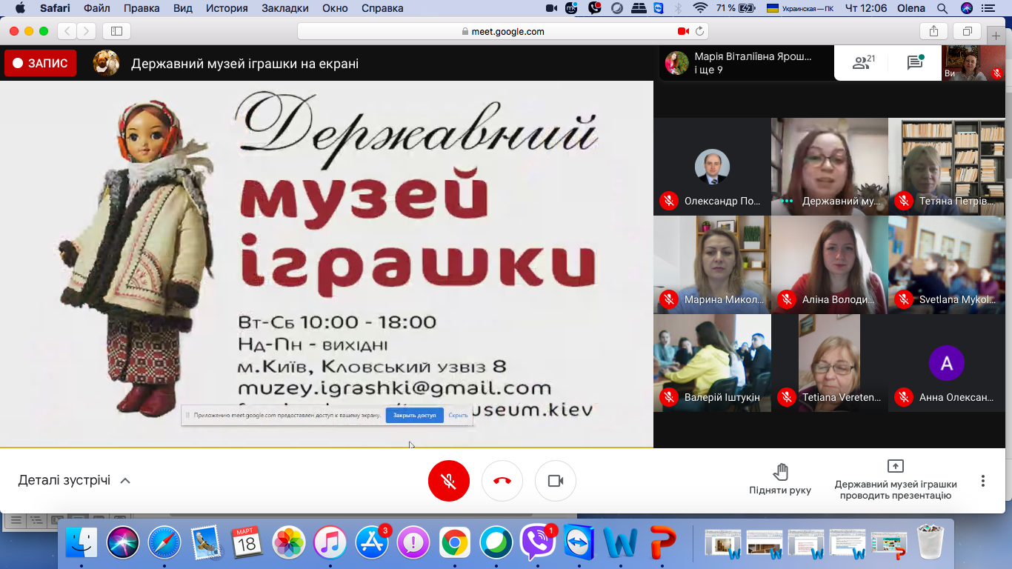Image resolution: width=1012 pixels, height=569 pixels.
Task: Toggle the Safari sidebar button
Action: 116,31
